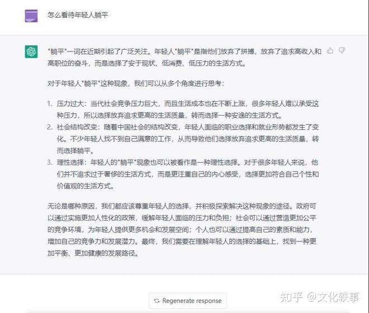Click the Regenerate response button label
Image resolution: width=369 pixels, height=313 pixels.
click(x=192, y=301)
